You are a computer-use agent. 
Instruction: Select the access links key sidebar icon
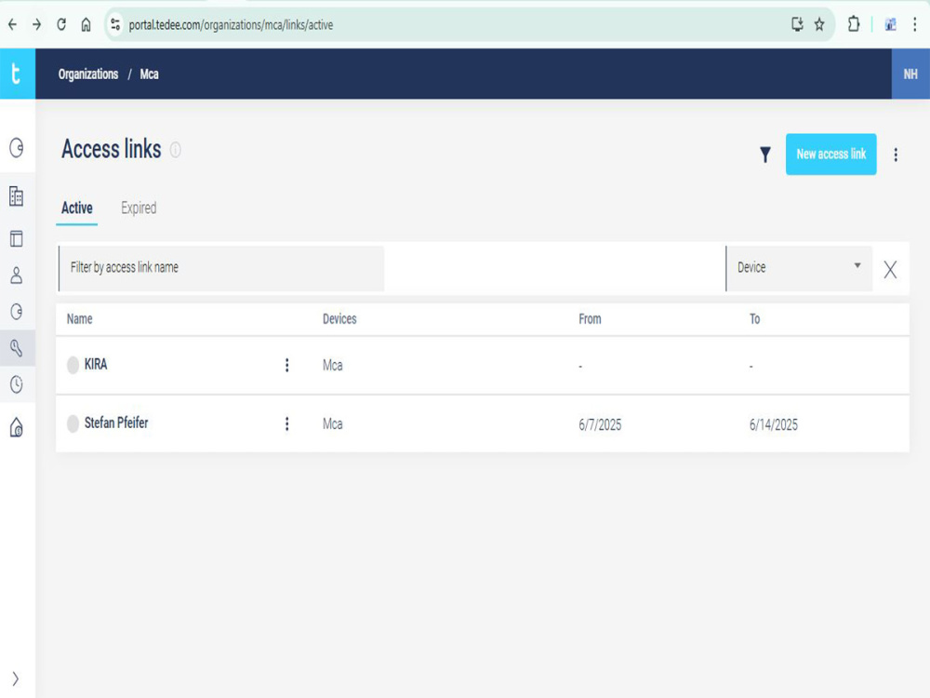click(x=17, y=348)
